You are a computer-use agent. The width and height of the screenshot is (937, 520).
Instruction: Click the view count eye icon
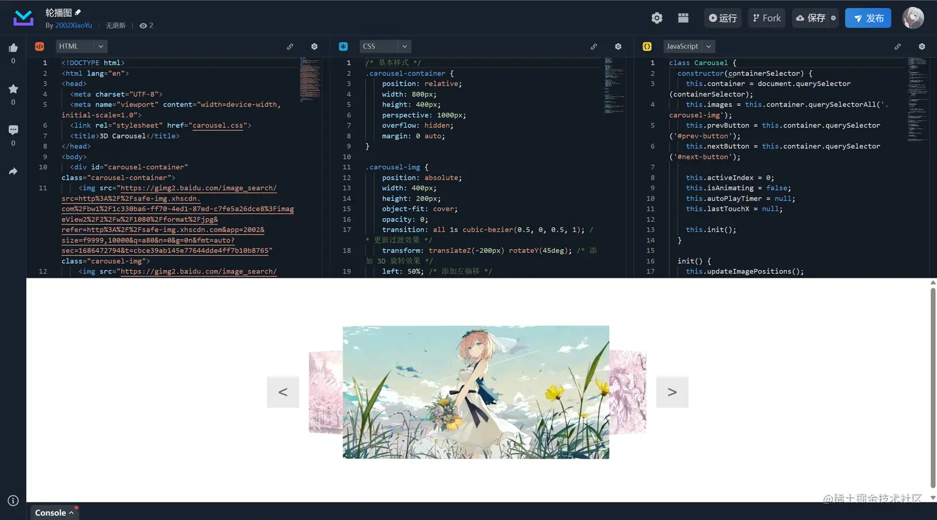(143, 26)
